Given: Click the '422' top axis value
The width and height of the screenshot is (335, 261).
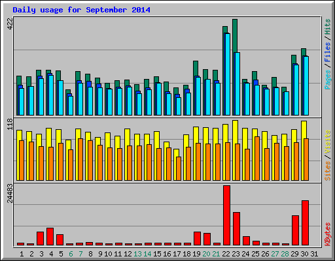Looking at the screenshot, I should point(10,23).
